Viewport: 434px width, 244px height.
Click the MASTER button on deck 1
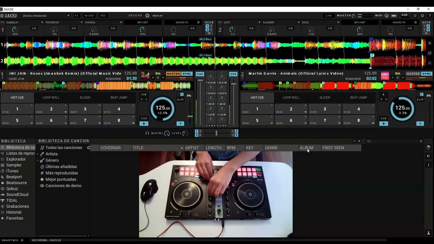173,74
